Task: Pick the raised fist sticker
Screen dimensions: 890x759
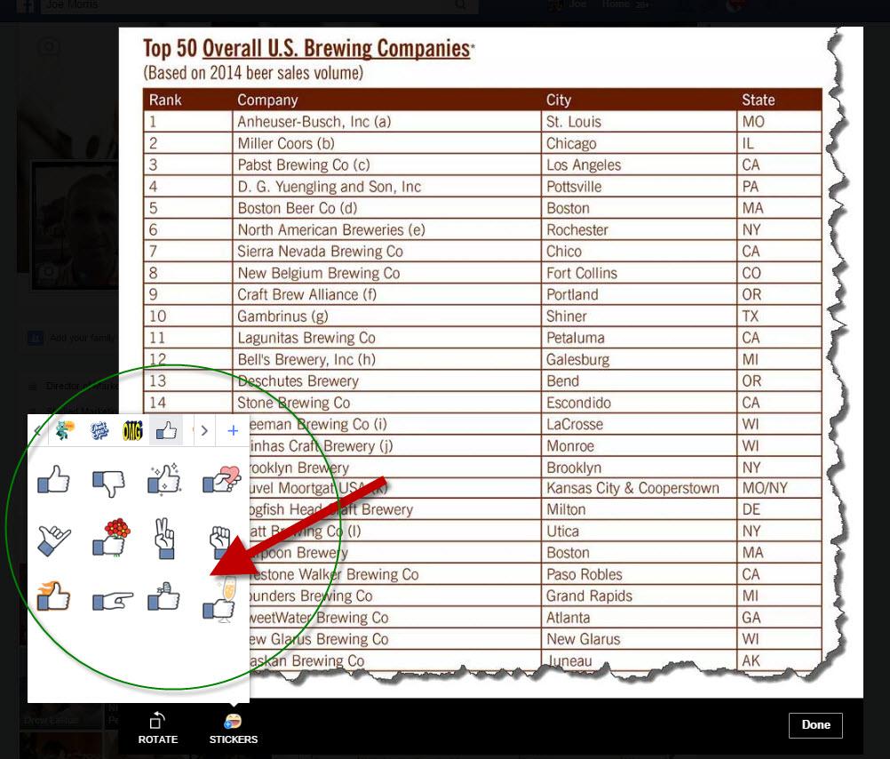Action: pyautogui.click(x=220, y=542)
